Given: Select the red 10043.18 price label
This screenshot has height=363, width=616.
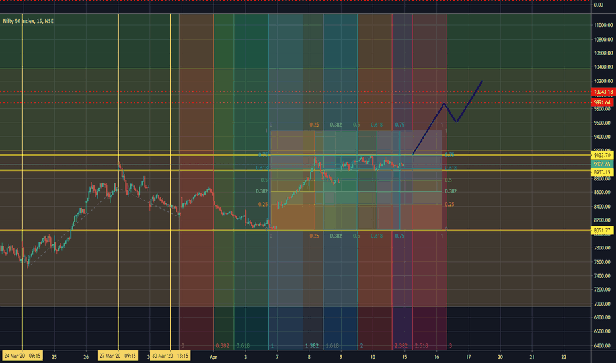Looking at the screenshot, I should [x=603, y=92].
